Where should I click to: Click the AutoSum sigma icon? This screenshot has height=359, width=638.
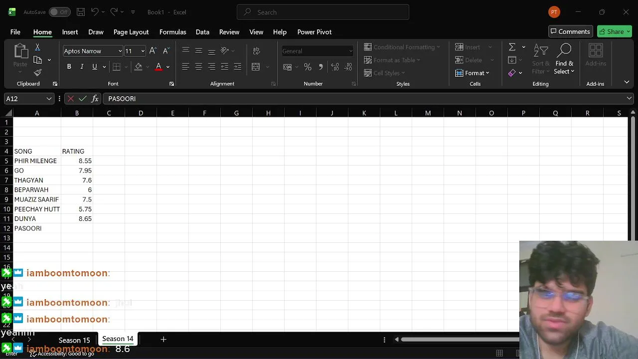point(512,47)
